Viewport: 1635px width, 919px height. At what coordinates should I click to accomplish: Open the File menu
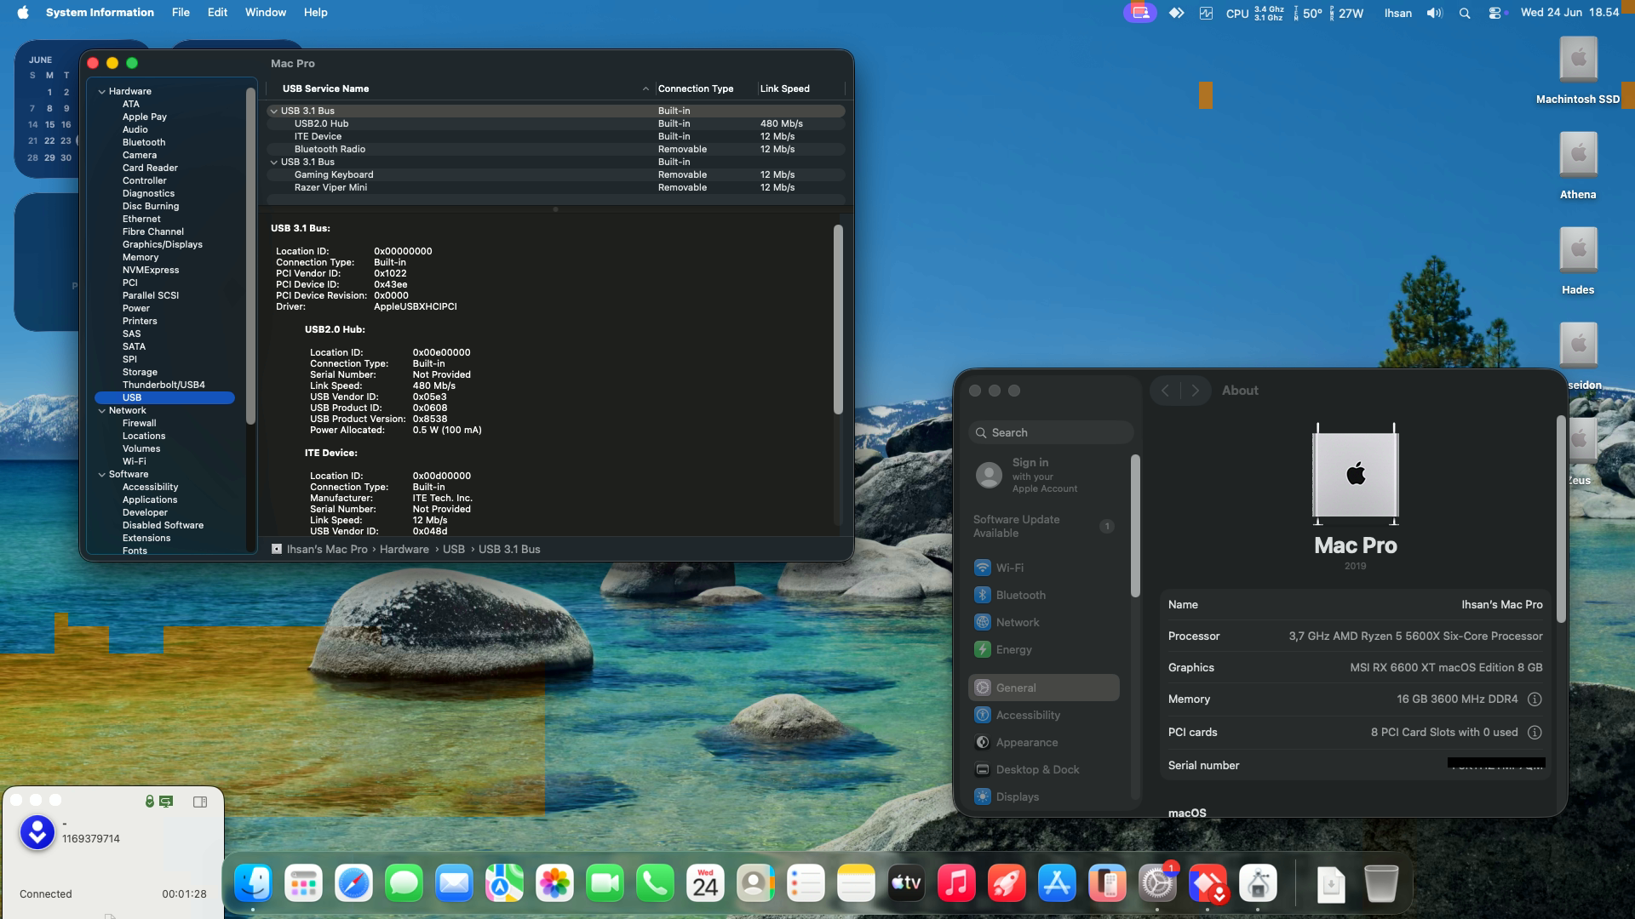coord(181,13)
